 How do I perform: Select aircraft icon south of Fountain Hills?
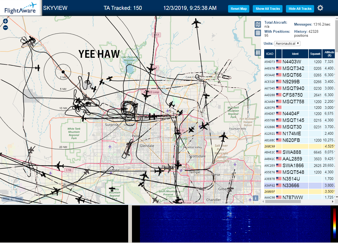pos(224,137)
